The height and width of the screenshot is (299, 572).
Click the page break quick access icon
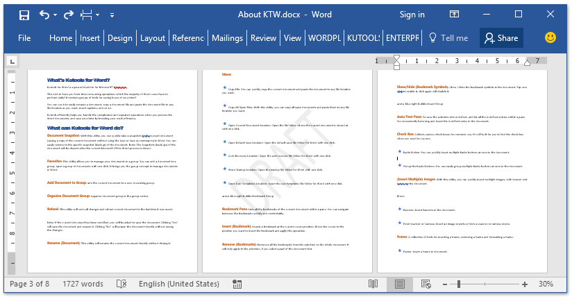(87, 15)
